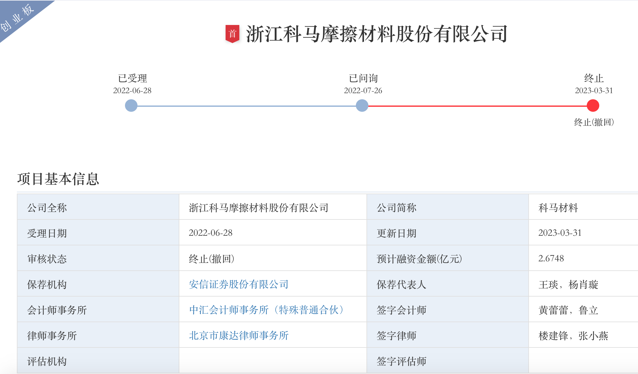Click the 科马材料 short name cell
Image resolution: width=638 pixels, height=374 pixels.
[x=558, y=208]
